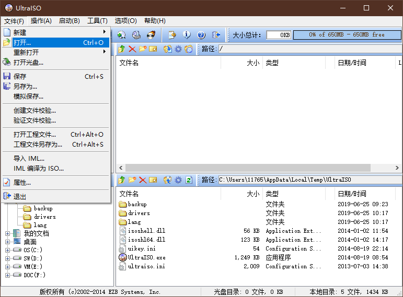Choose 退出 menu entry
This screenshot has height=297, width=403.
[x=56, y=197]
